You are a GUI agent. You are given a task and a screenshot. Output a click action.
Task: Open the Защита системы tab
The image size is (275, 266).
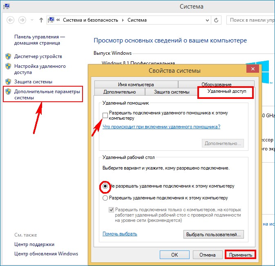point(172,92)
